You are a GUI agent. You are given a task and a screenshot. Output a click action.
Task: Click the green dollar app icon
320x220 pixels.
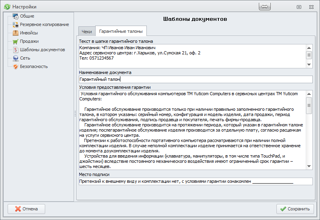pos(7,7)
